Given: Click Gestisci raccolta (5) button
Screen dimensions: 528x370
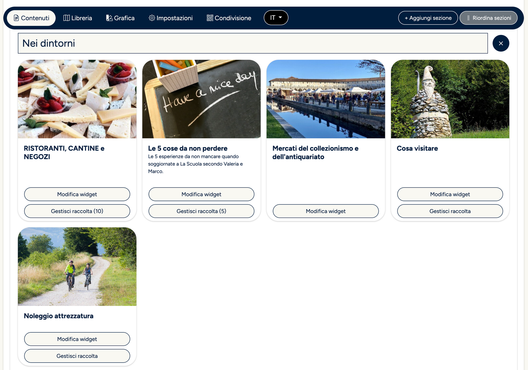Looking at the screenshot, I should coord(201,211).
